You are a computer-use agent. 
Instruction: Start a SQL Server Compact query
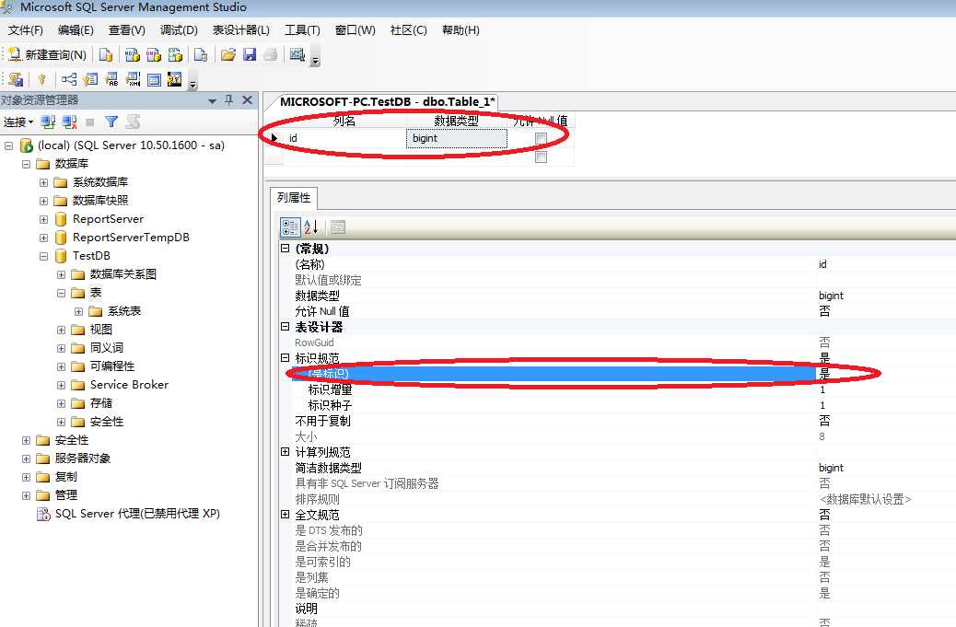click(201, 55)
